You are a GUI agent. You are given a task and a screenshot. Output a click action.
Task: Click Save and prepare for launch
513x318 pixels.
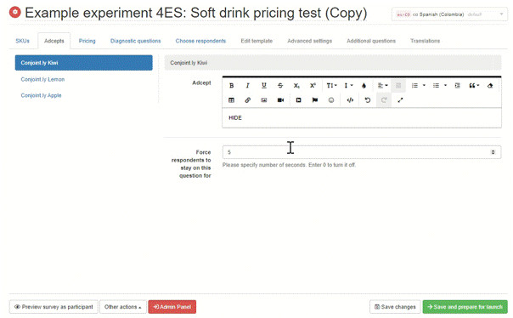(465, 307)
